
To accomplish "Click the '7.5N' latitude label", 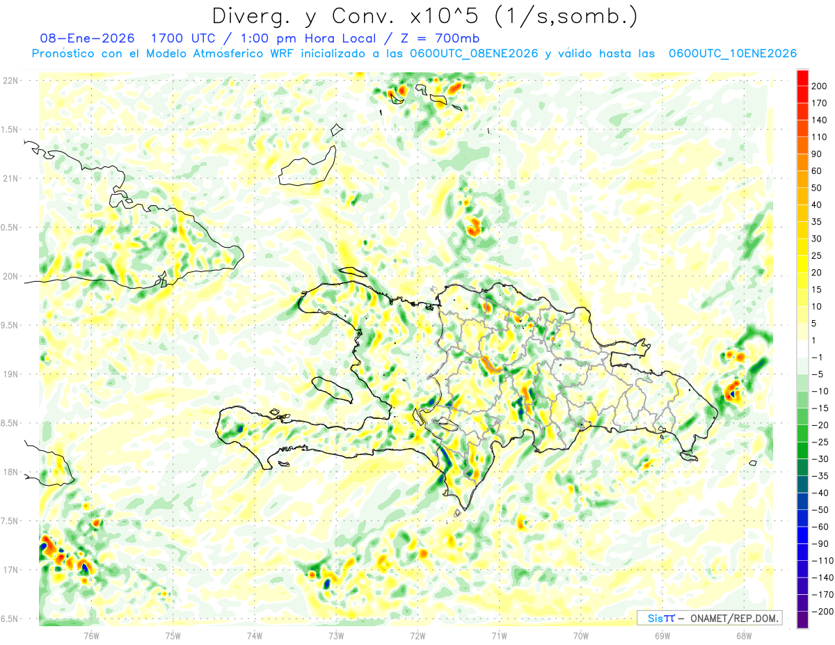I will point(10,521).
